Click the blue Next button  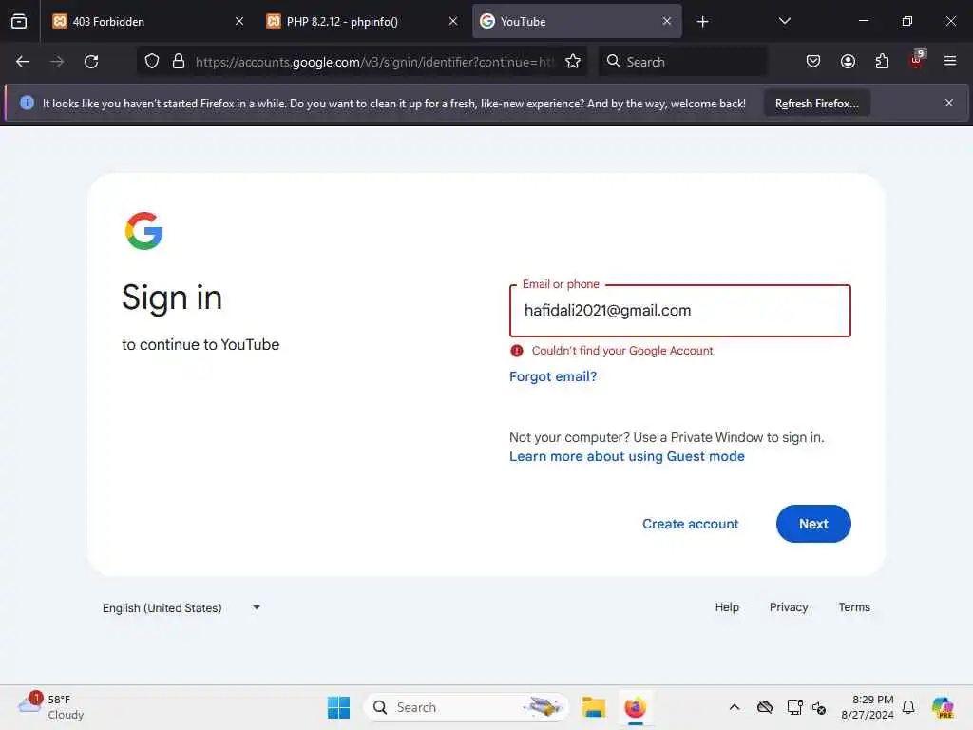click(813, 524)
